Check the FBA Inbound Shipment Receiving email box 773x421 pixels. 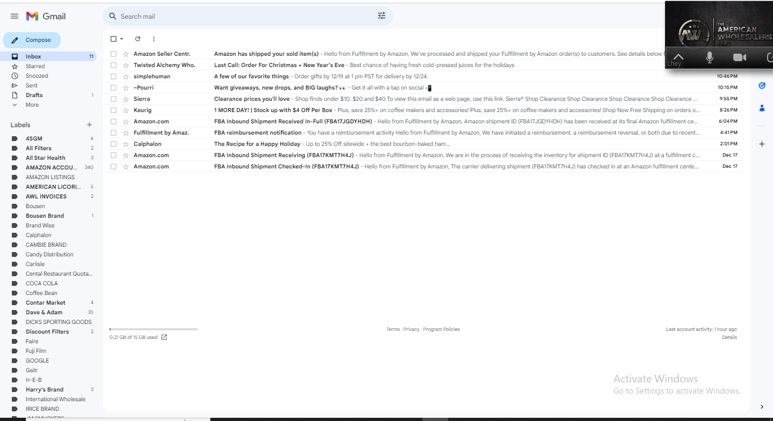[x=113, y=155]
